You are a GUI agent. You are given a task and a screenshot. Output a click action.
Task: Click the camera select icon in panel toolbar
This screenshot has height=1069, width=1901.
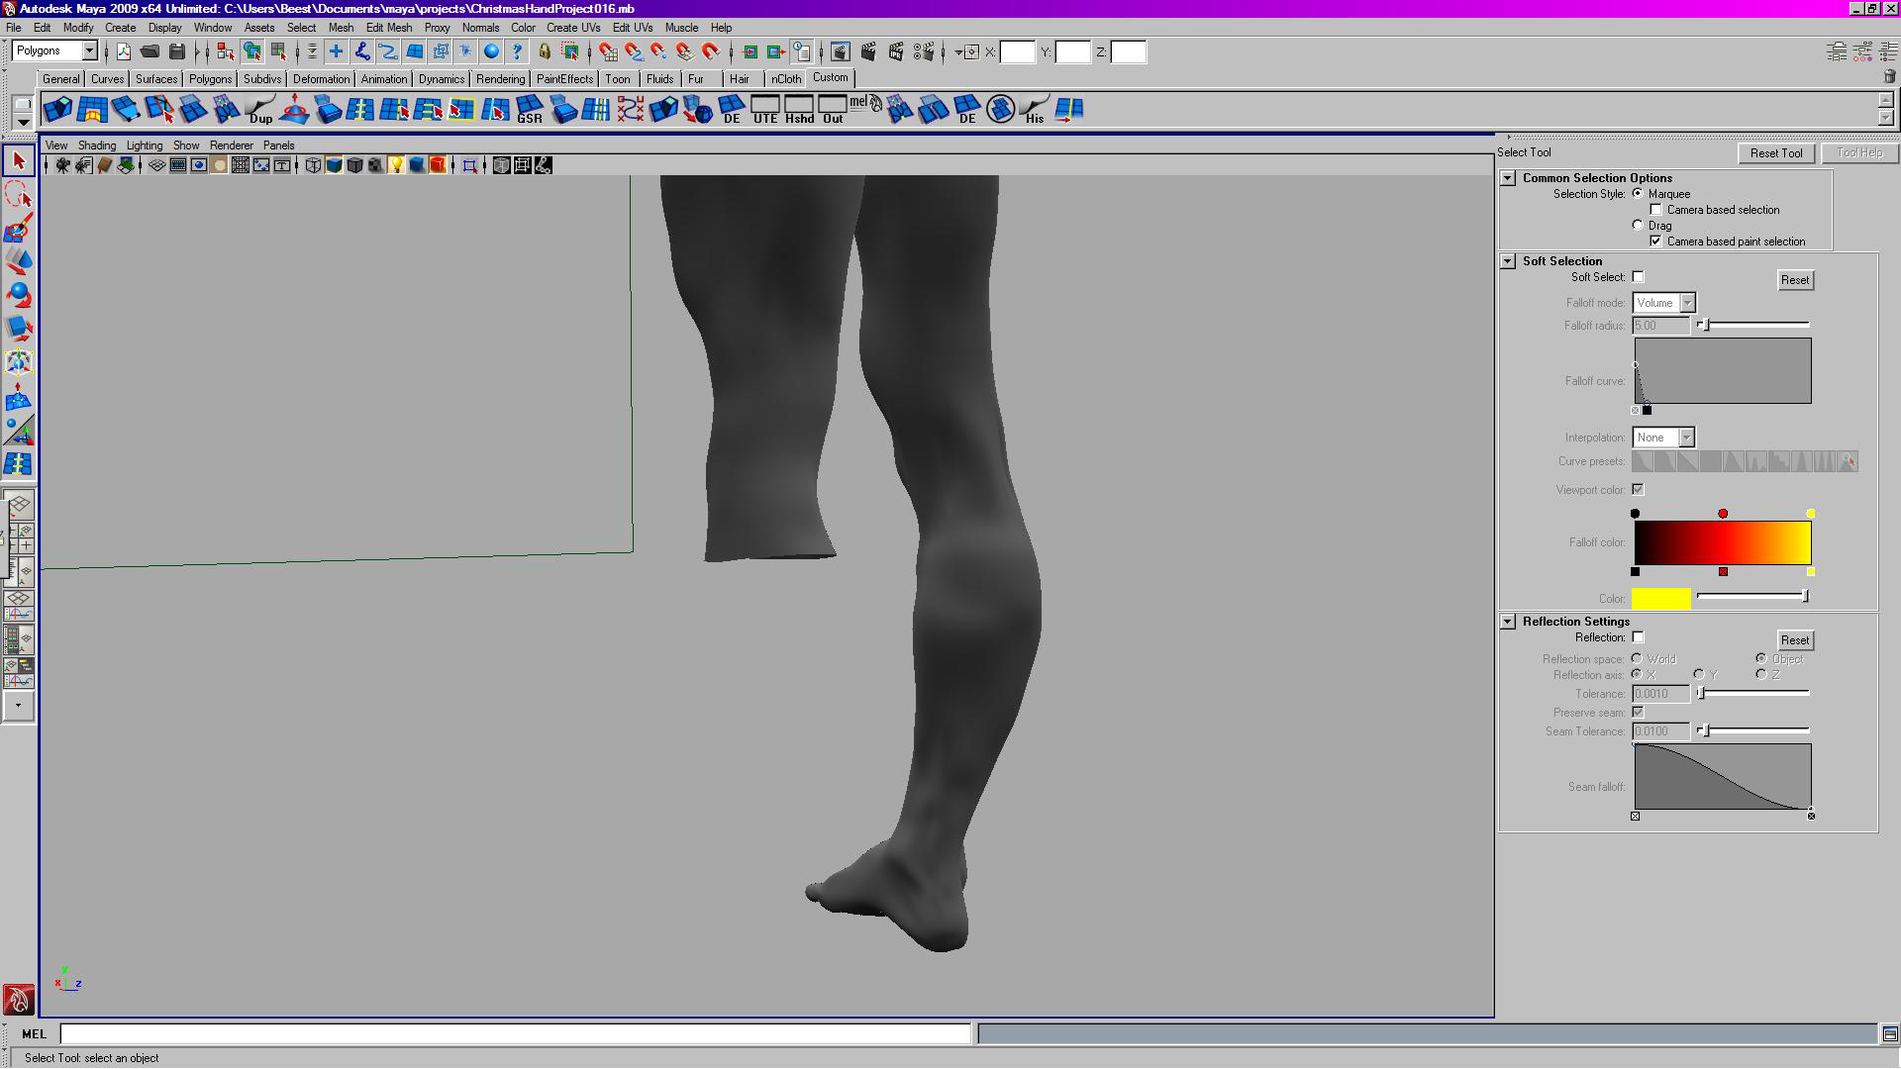click(x=63, y=165)
